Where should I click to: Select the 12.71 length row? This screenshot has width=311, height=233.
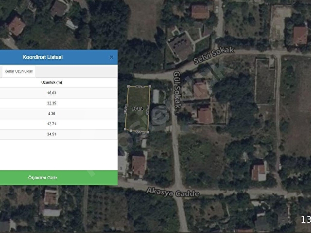[x=59, y=124]
